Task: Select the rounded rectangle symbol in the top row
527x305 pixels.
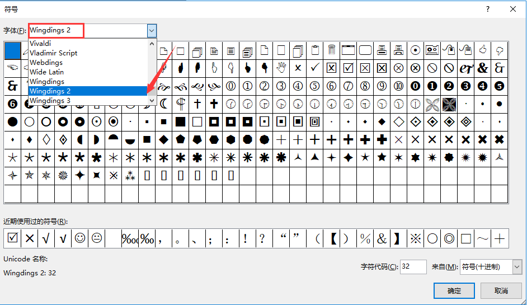Action: coord(365,50)
